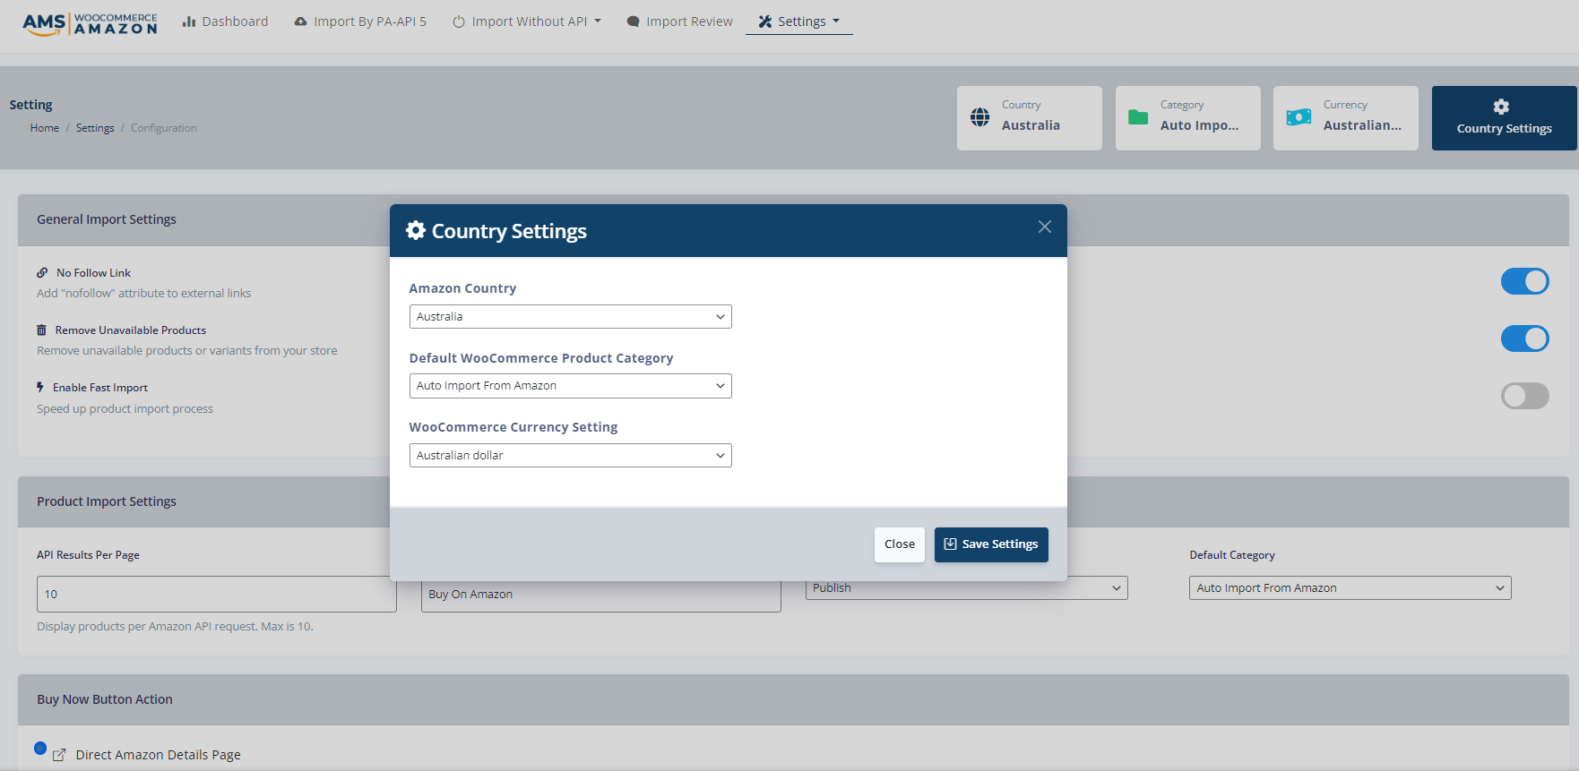1579x771 pixels.
Task: Click the external link icon beside Direct Amazon Details Page
Action: pos(59,755)
